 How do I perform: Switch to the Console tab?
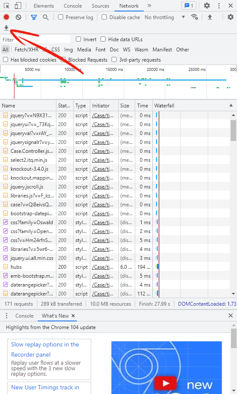(x=73, y=6)
